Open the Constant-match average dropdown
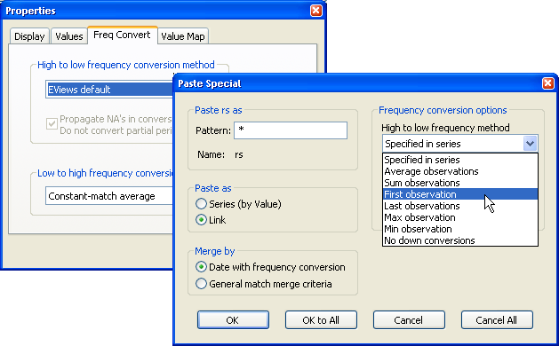The width and height of the screenshot is (559, 346). 109,196
